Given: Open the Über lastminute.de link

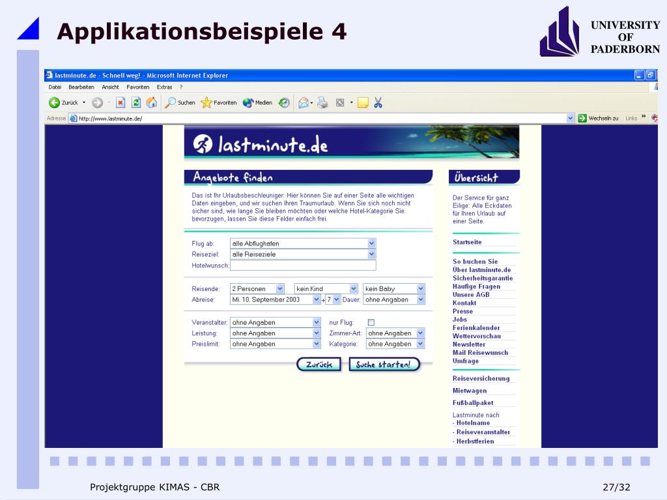Looking at the screenshot, I should click(x=481, y=270).
